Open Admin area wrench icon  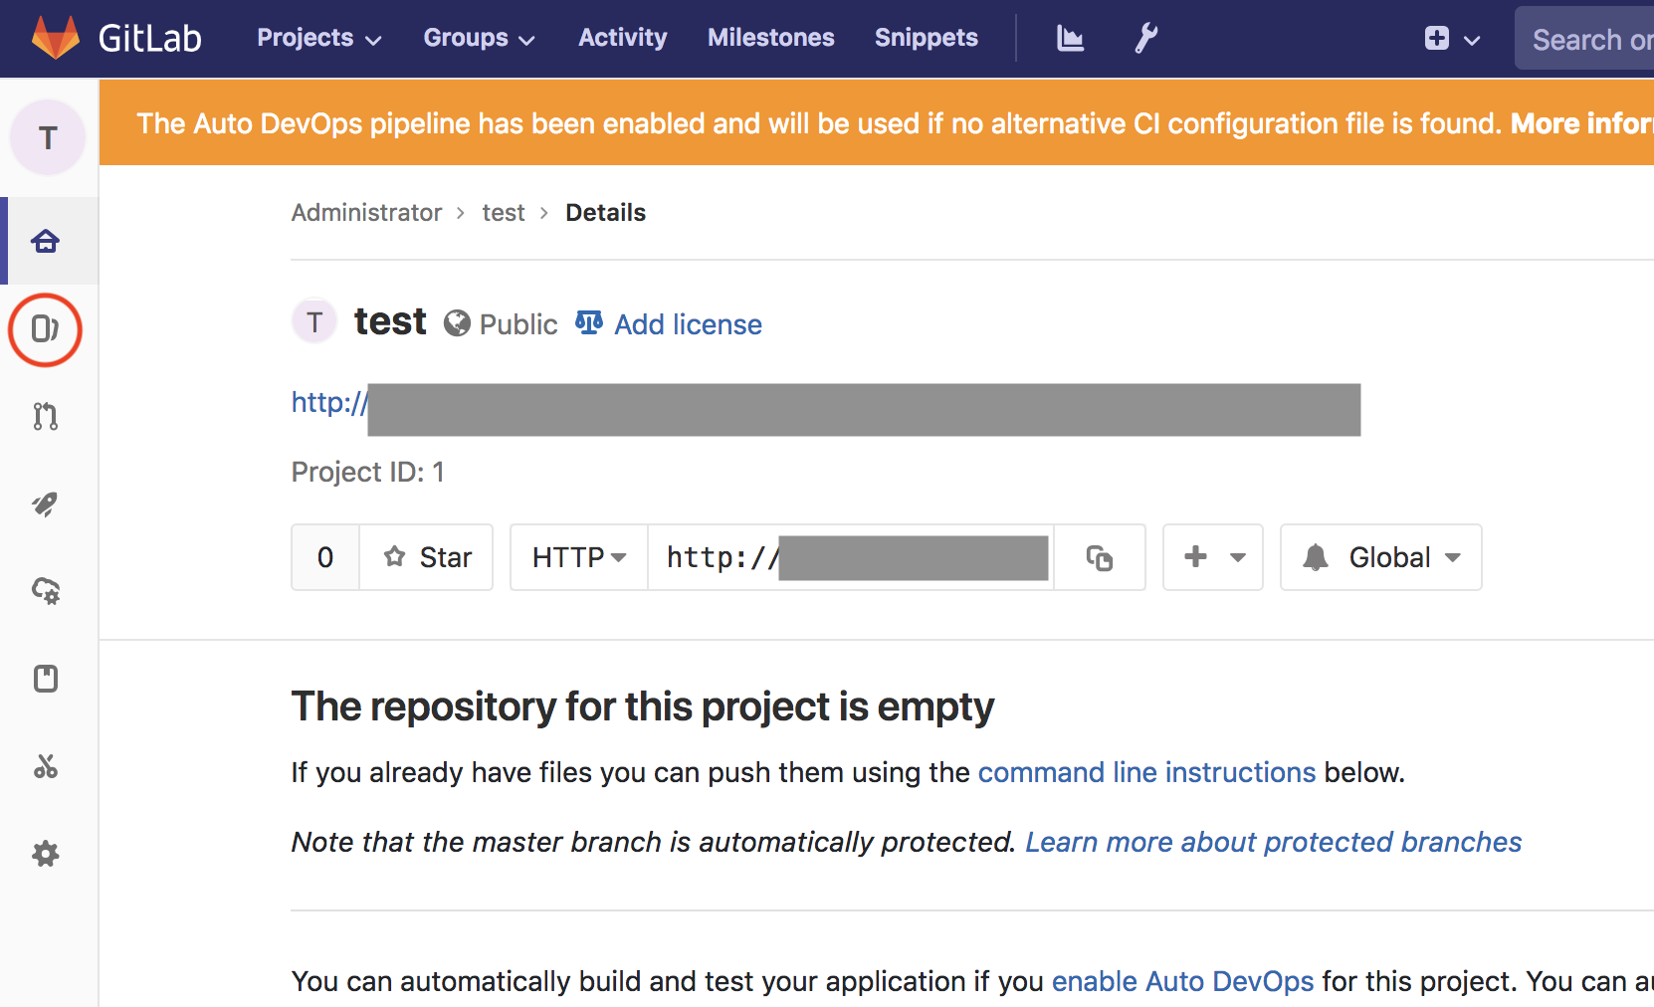1145,39
